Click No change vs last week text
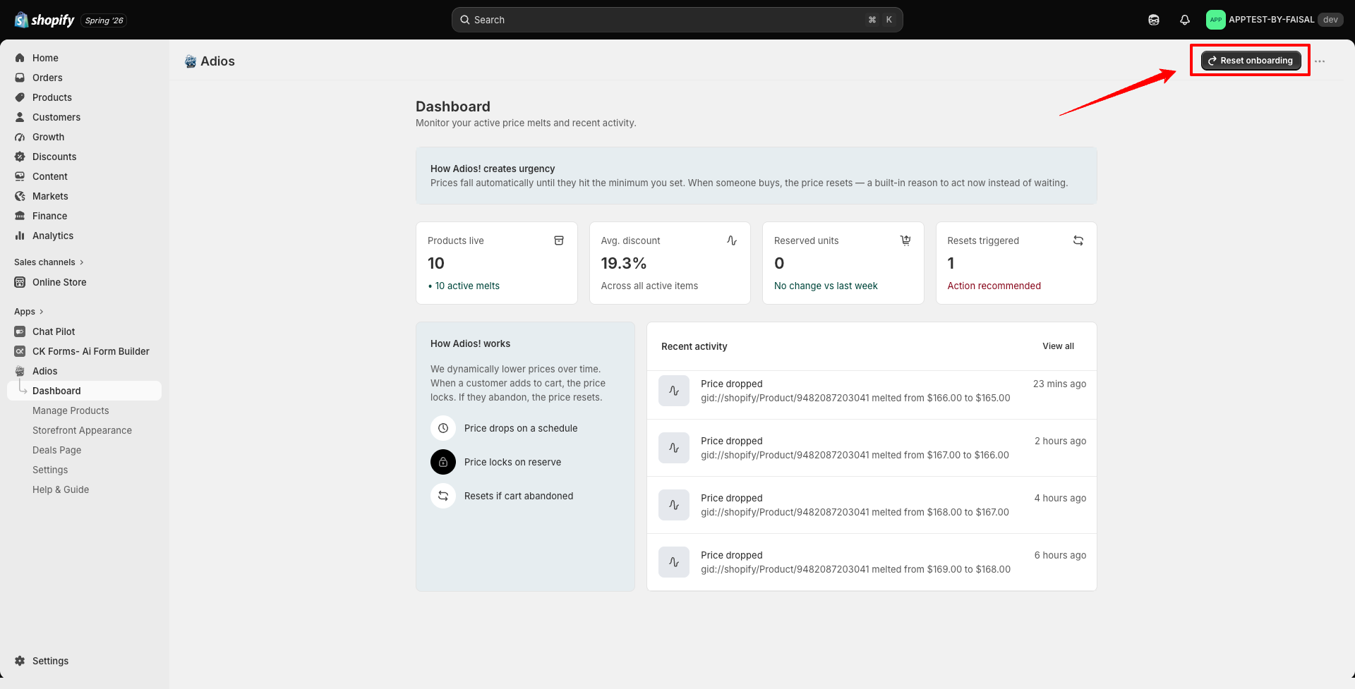1355x689 pixels. 826,286
